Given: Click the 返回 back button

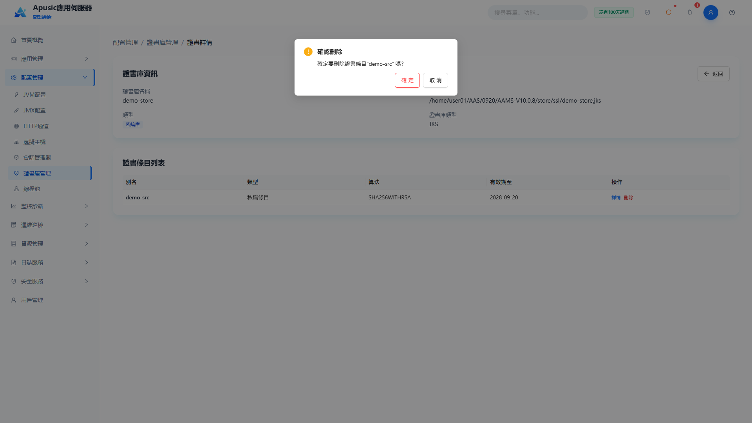Looking at the screenshot, I should pos(713,74).
